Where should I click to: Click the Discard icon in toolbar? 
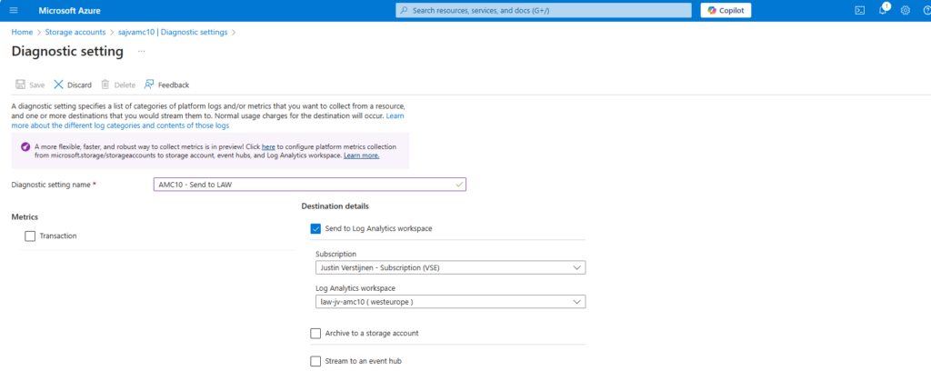pyautogui.click(x=59, y=85)
